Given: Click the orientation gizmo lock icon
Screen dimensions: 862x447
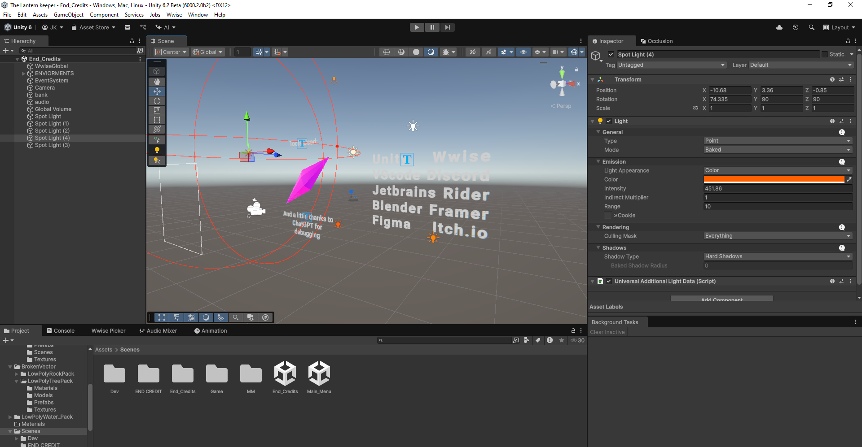Looking at the screenshot, I should (576, 69).
